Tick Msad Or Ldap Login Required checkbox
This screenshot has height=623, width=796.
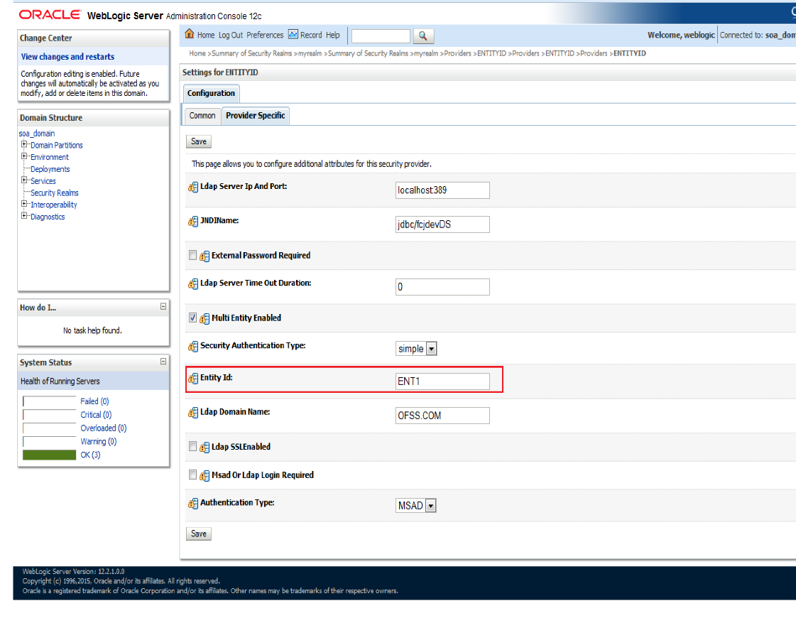pyautogui.click(x=192, y=475)
